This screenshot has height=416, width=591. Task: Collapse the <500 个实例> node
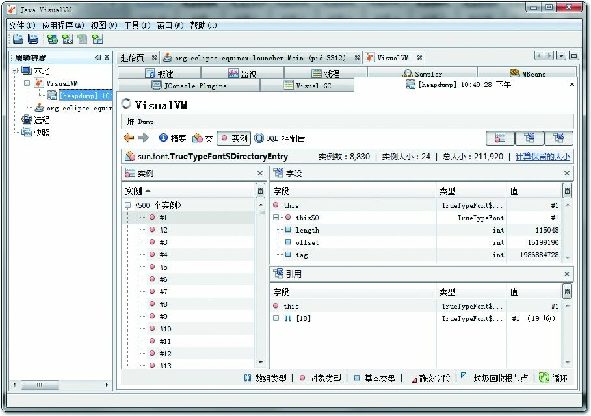click(128, 205)
